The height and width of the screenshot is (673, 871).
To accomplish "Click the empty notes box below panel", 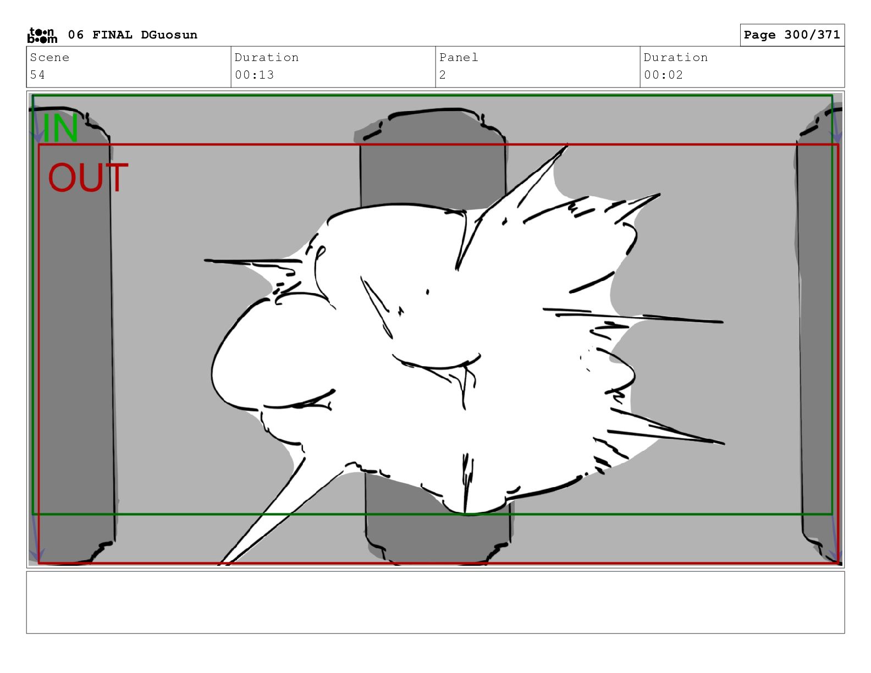I will point(435,603).
